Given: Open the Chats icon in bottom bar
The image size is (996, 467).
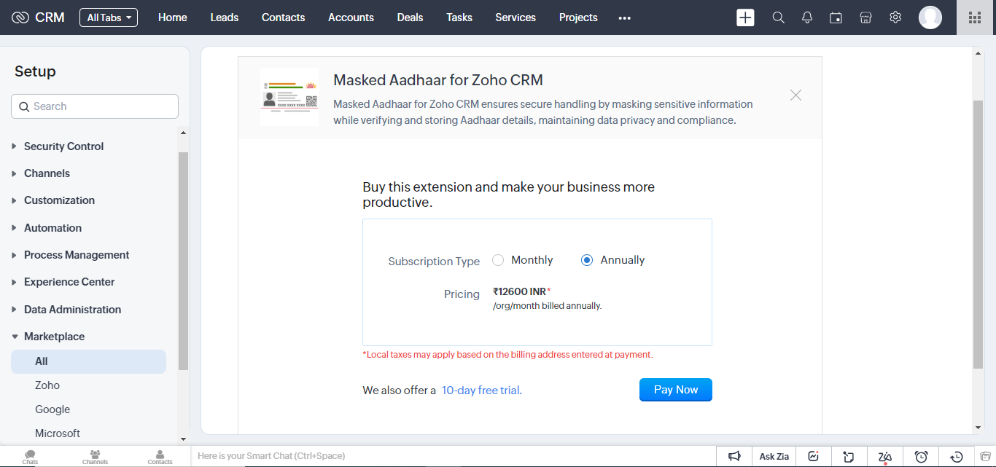Looking at the screenshot, I should [30, 457].
